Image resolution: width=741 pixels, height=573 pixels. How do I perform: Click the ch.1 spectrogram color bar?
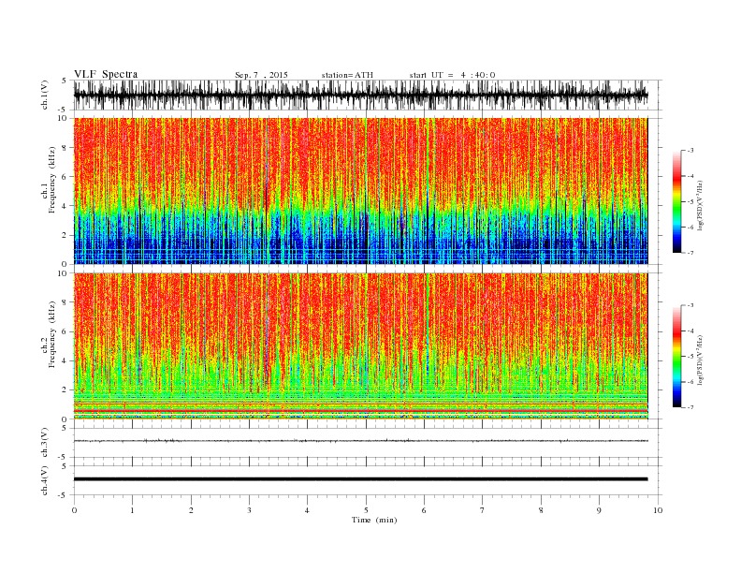[x=677, y=202]
